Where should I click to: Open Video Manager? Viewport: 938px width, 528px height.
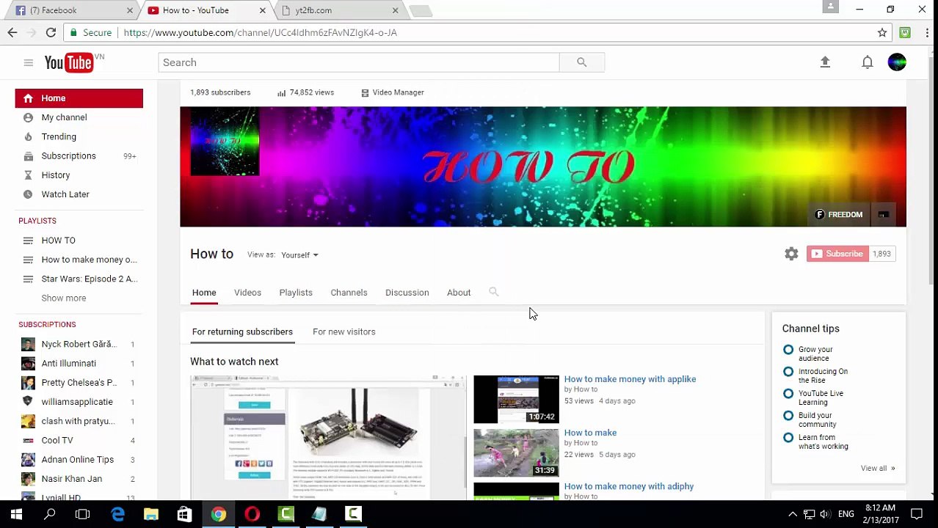(393, 92)
